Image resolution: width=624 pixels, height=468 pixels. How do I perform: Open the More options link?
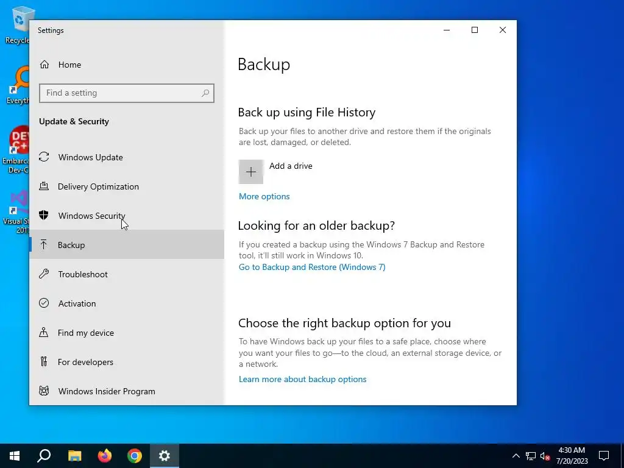264,196
